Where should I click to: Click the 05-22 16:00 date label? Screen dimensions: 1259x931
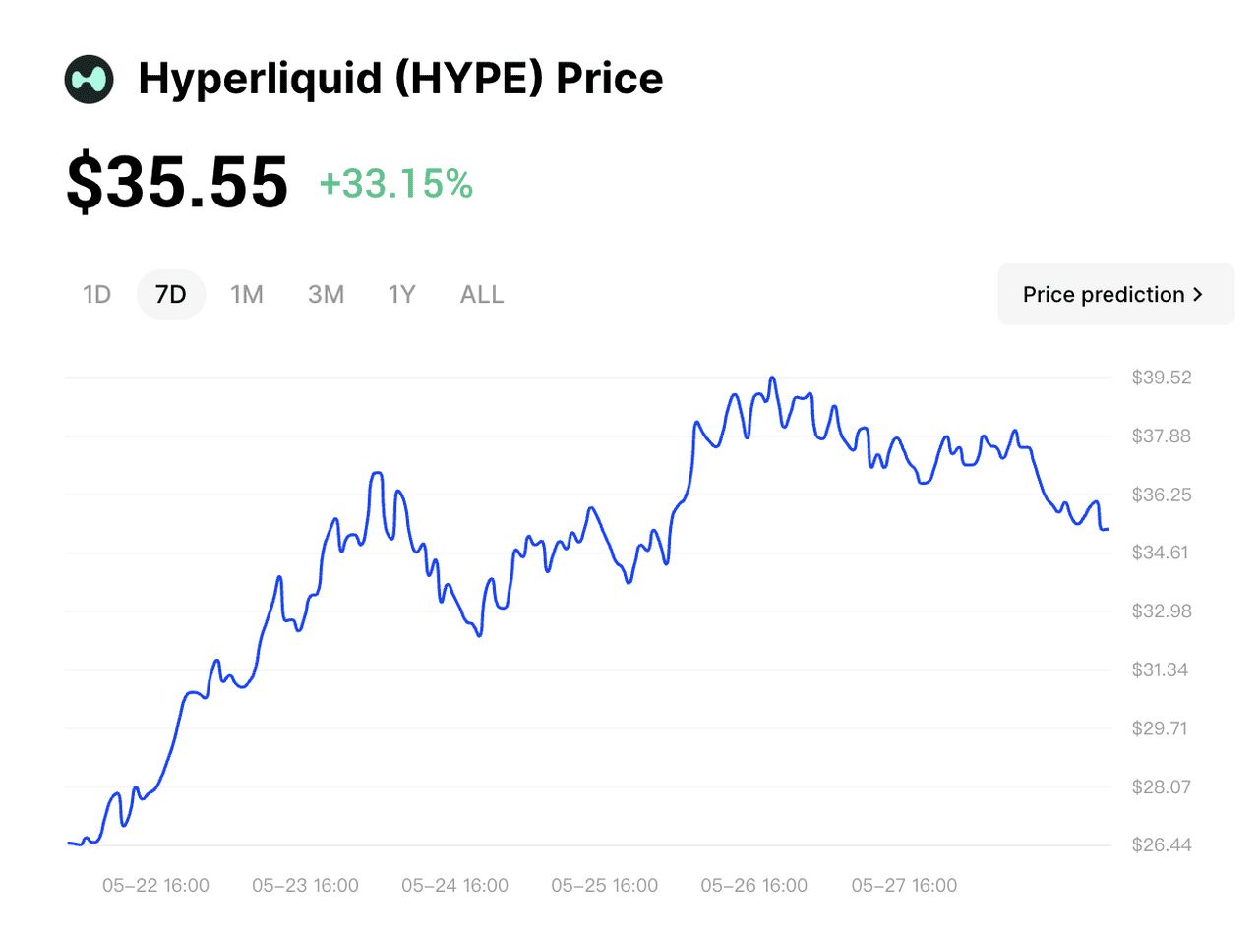click(155, 886)
